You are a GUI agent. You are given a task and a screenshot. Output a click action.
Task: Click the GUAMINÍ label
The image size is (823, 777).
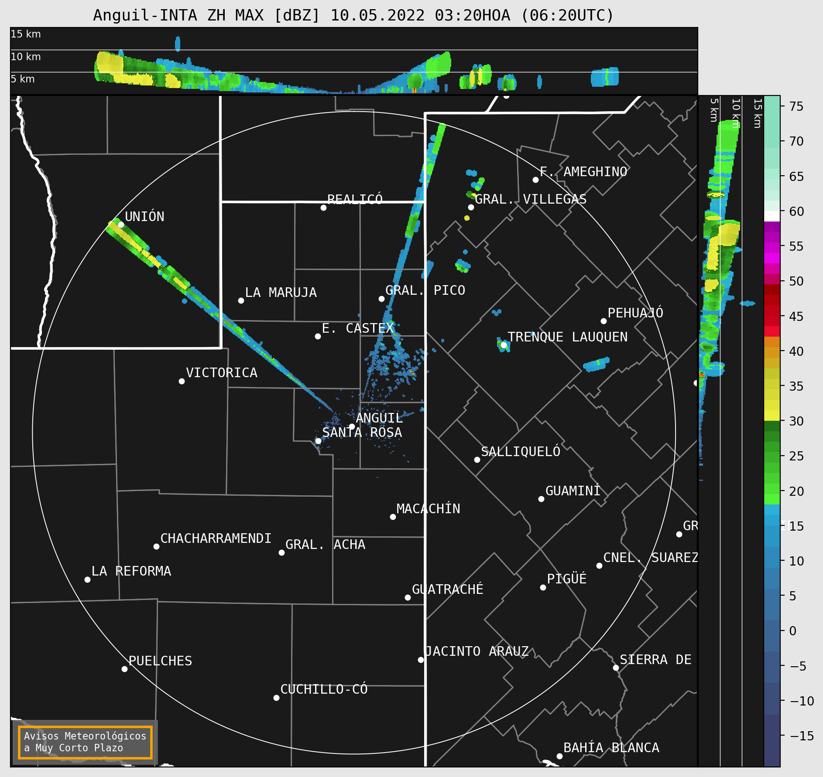(x=573, y=491)
